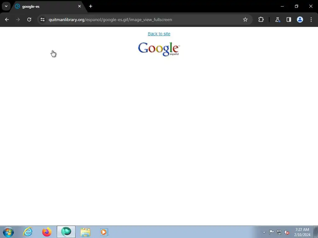Launch Firefox from the taskbar
This screenshot has width=318, height=238.
pos(47,232)
